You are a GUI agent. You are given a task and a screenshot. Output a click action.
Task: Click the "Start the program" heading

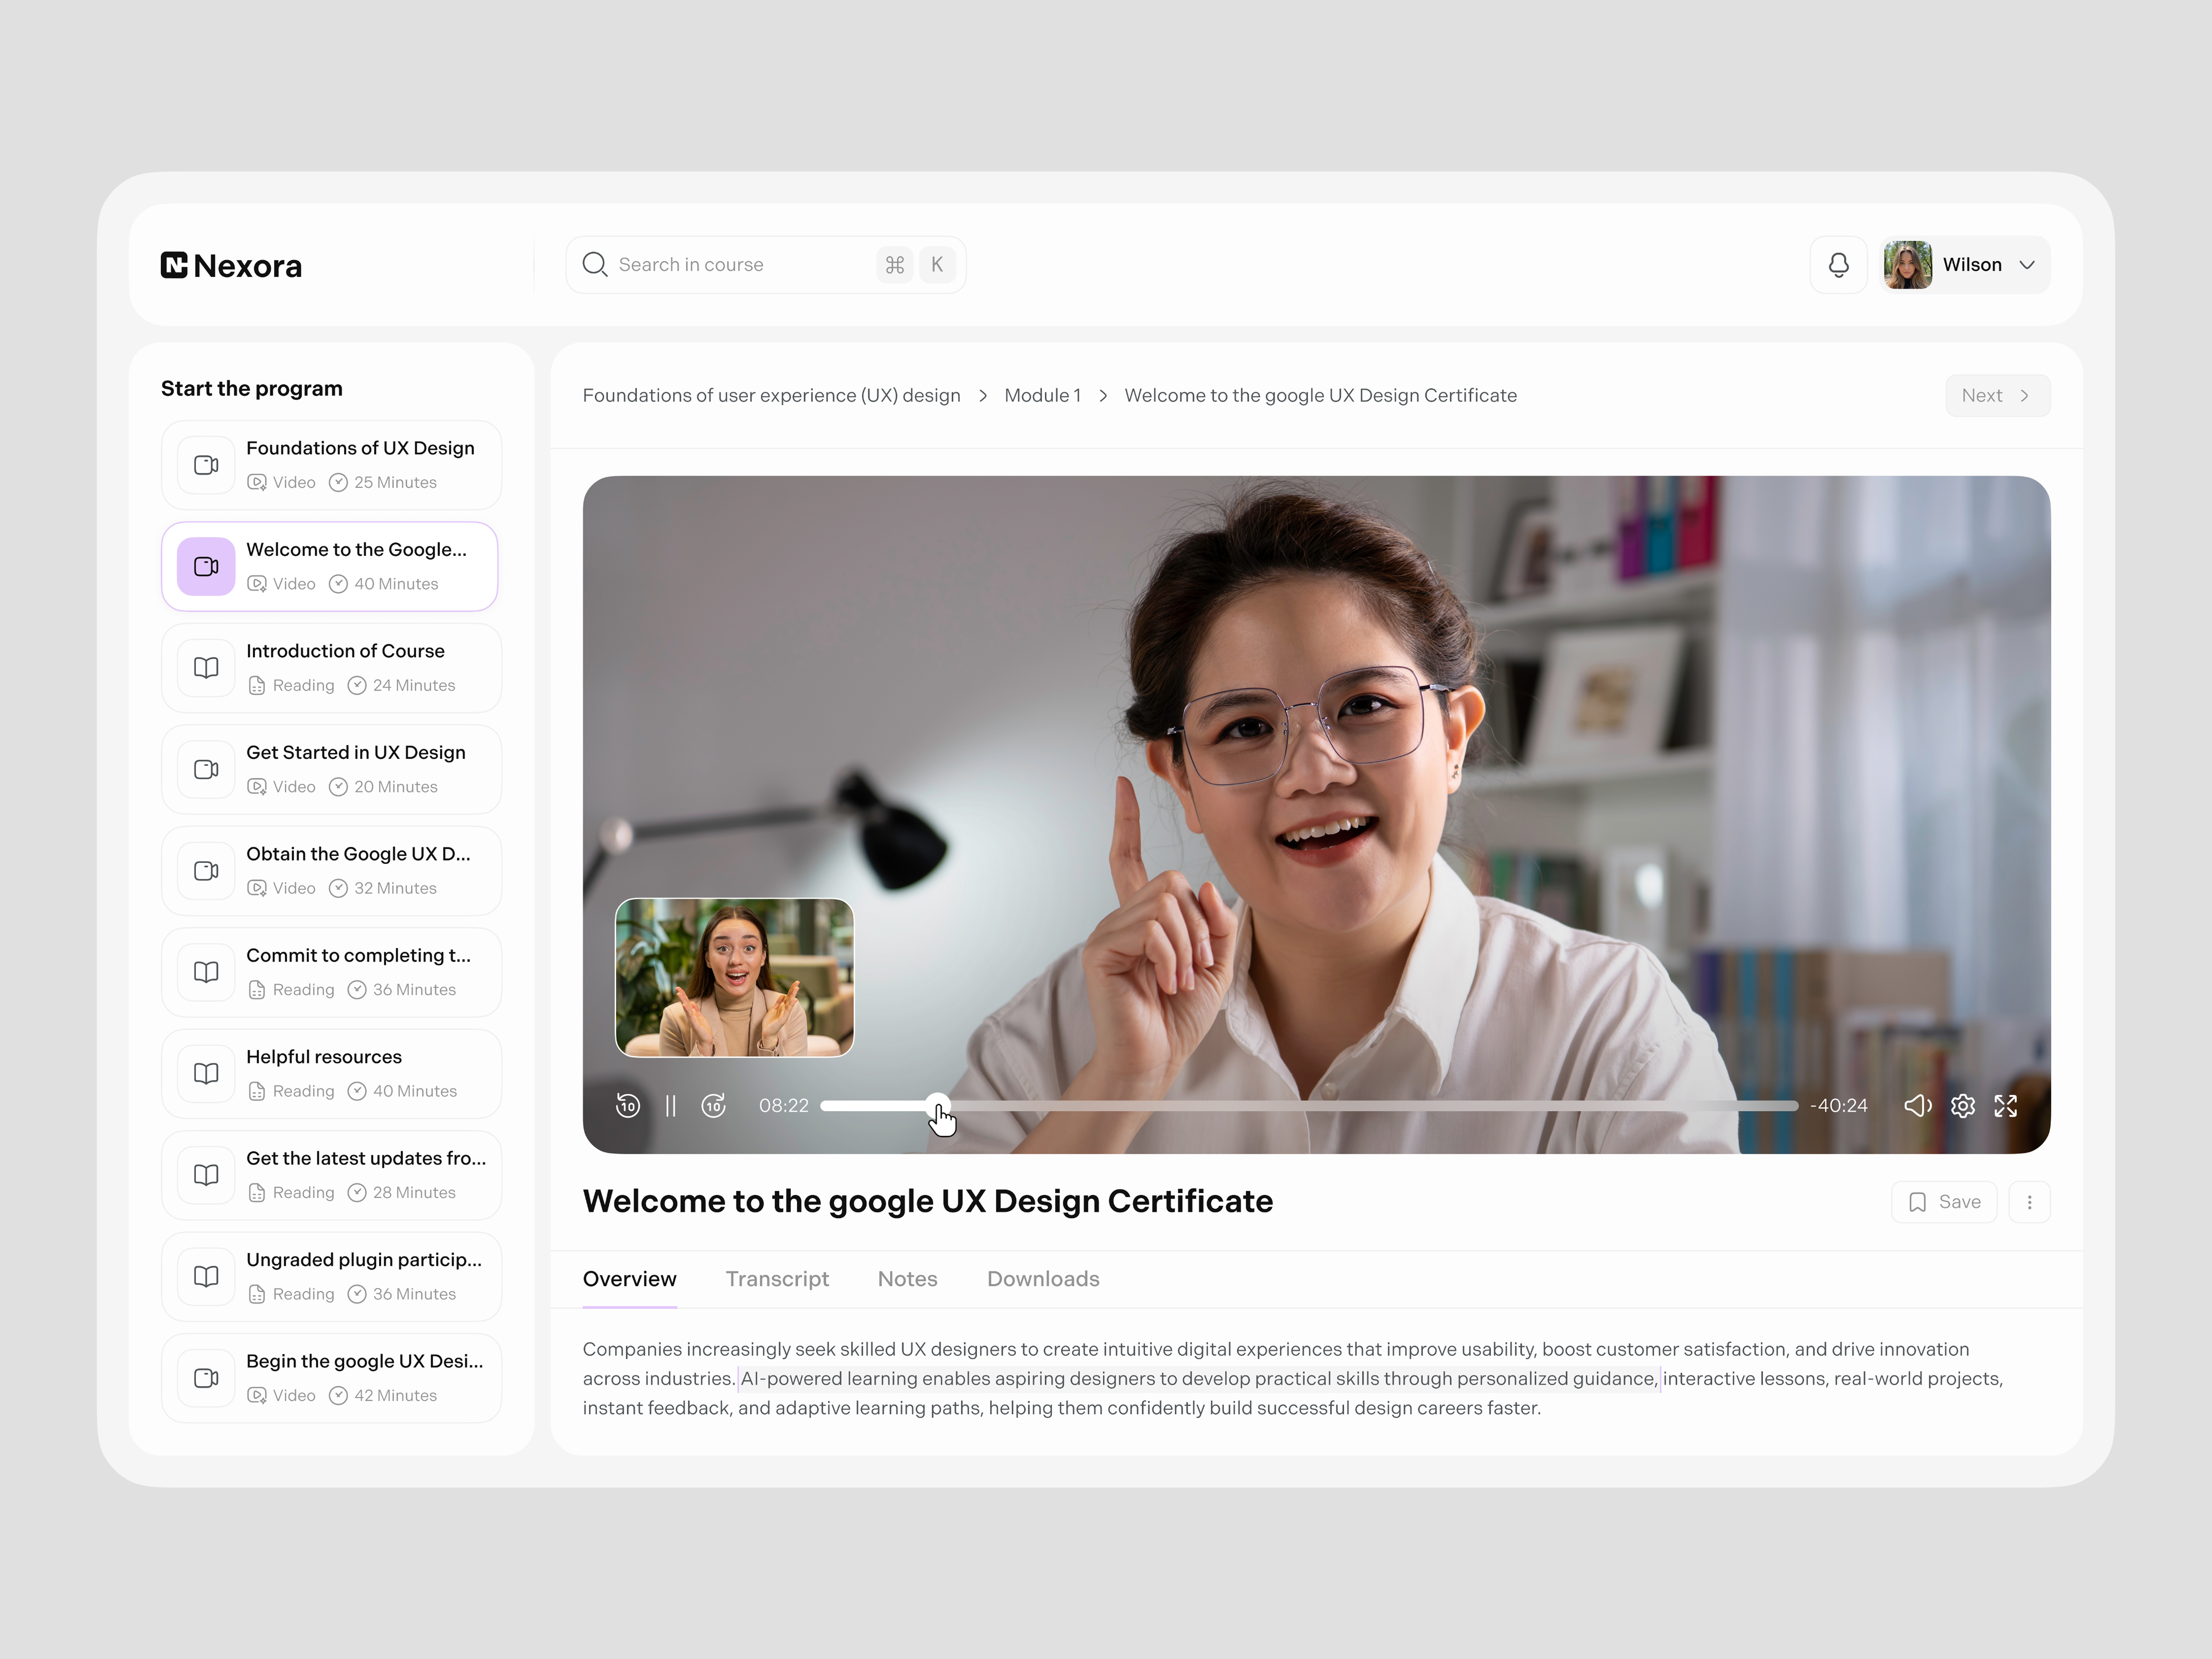252,388
